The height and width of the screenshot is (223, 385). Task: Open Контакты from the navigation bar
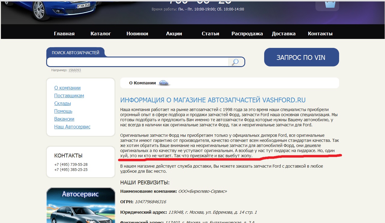[x=320, y=34]
